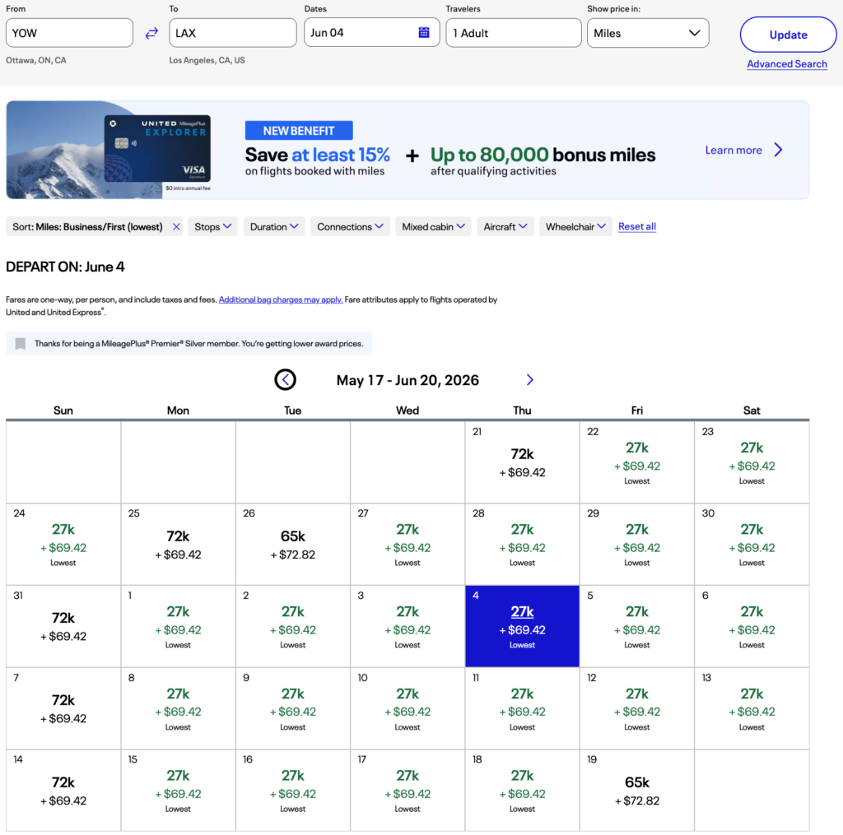Screen dimensions: 843x835
Task: Click the From field with YOW
Action: 69,33
